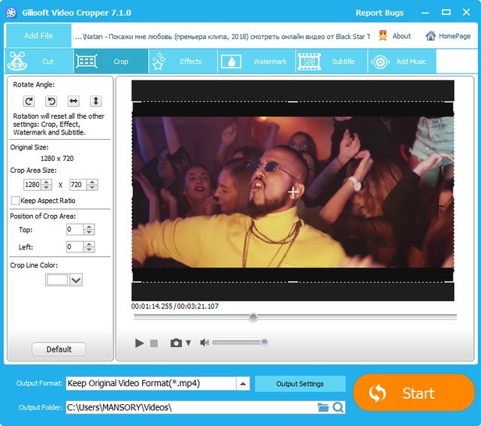Open the snapshot options dropdown arrow
This screenshot has height=426, width=481.
click(x=189, y=343)
